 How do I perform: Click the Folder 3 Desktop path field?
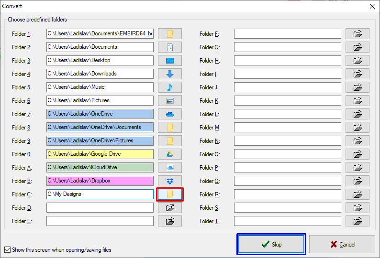pos(100,61)
